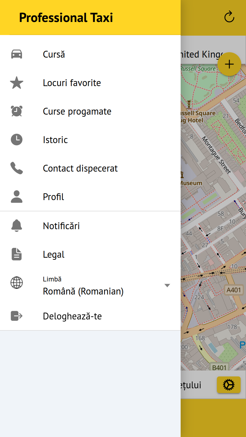Viewport: 246px width, 437px height.
Task: Click the car icon next to Cursă
Action: pyautogui.click(x=17, y=54)
